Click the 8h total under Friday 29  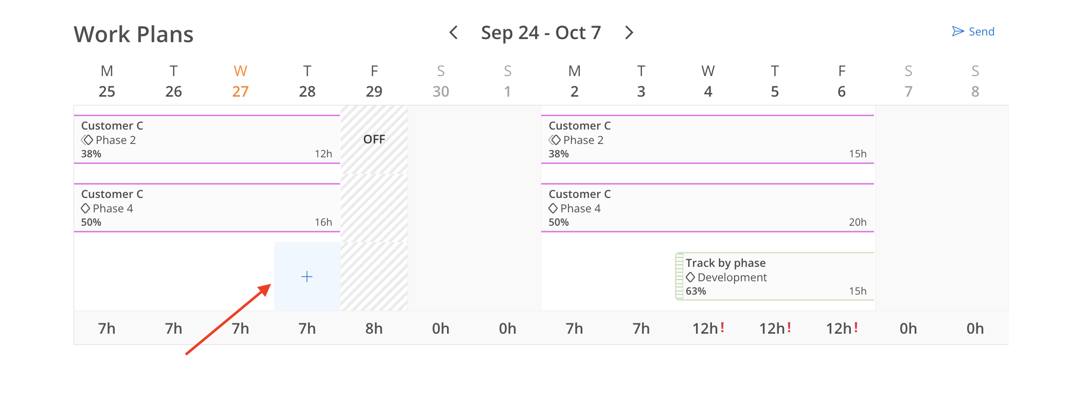coord(374,328)
